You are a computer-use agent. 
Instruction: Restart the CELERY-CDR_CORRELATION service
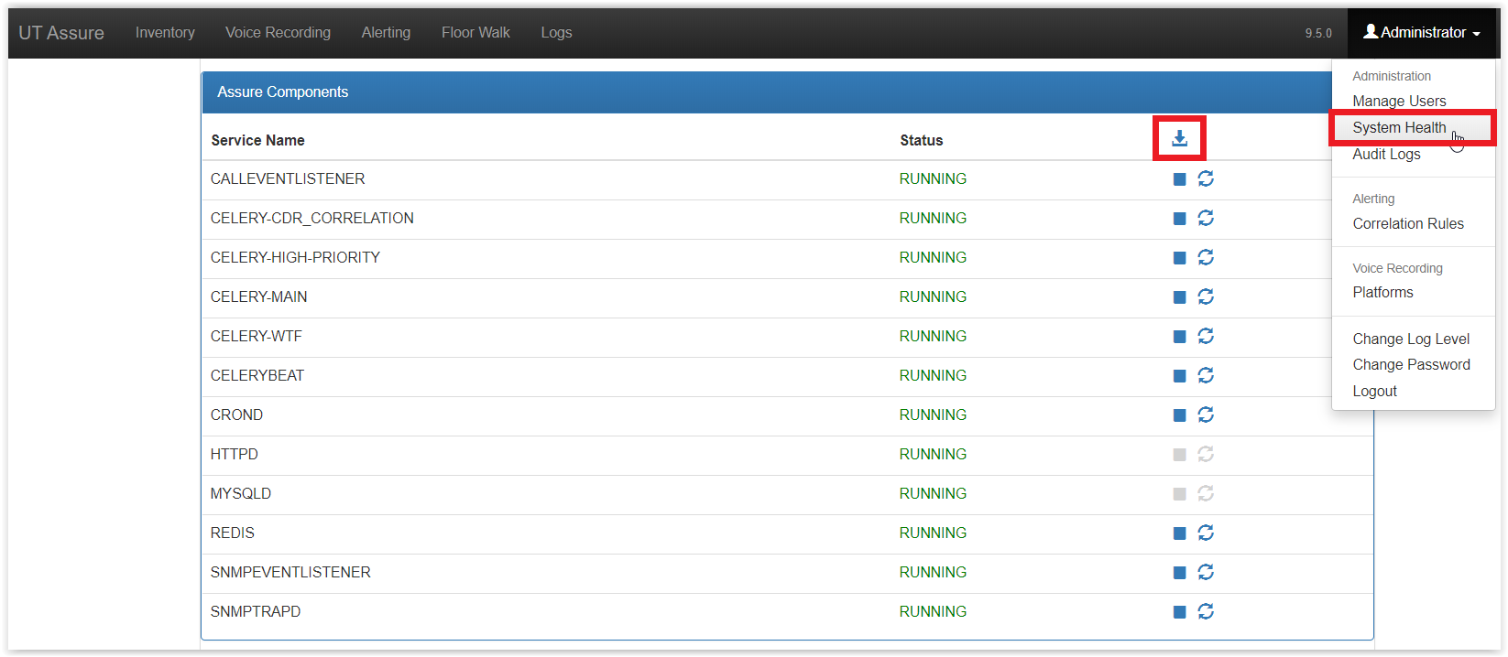click(x=1206, y=218)
